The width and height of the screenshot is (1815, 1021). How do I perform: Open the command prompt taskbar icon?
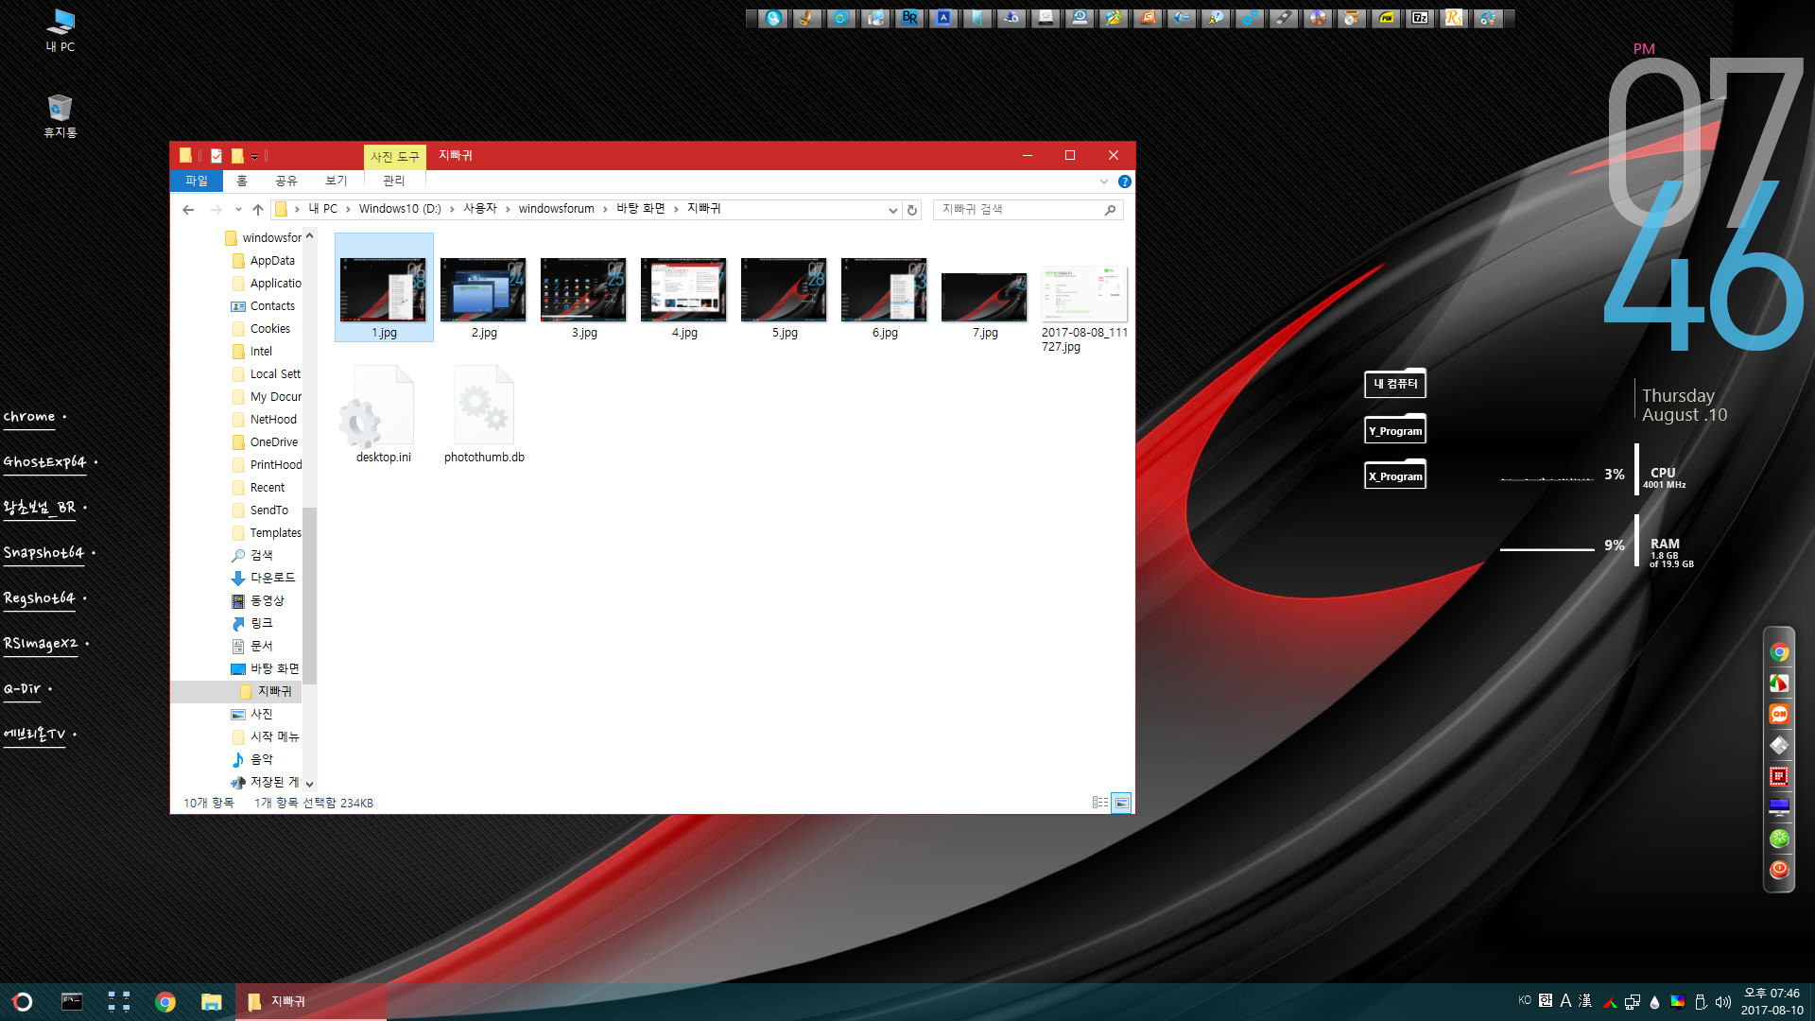click(x=72, y=1002)
